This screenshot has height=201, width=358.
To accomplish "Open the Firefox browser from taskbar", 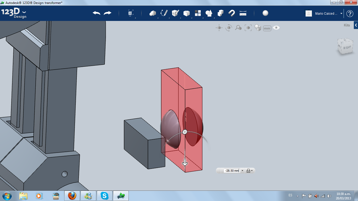I will pos(72,196).
